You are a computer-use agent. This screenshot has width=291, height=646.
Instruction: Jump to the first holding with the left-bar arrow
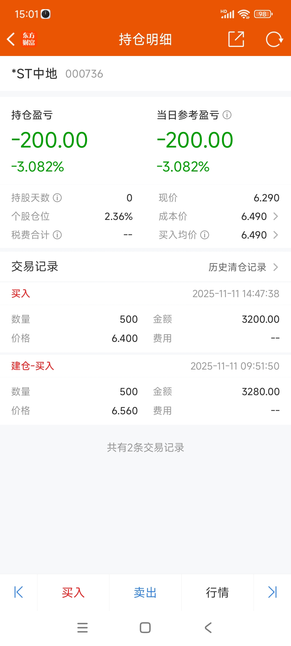(x=18, y=592)
